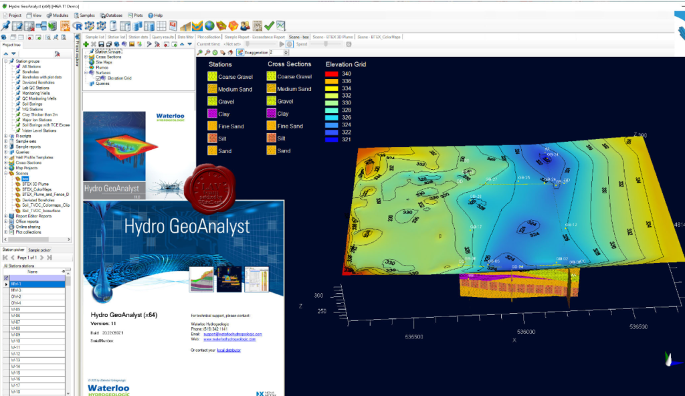Screen dimensions: 685x396
Task: Click the local distributor link
Action: 229,350
